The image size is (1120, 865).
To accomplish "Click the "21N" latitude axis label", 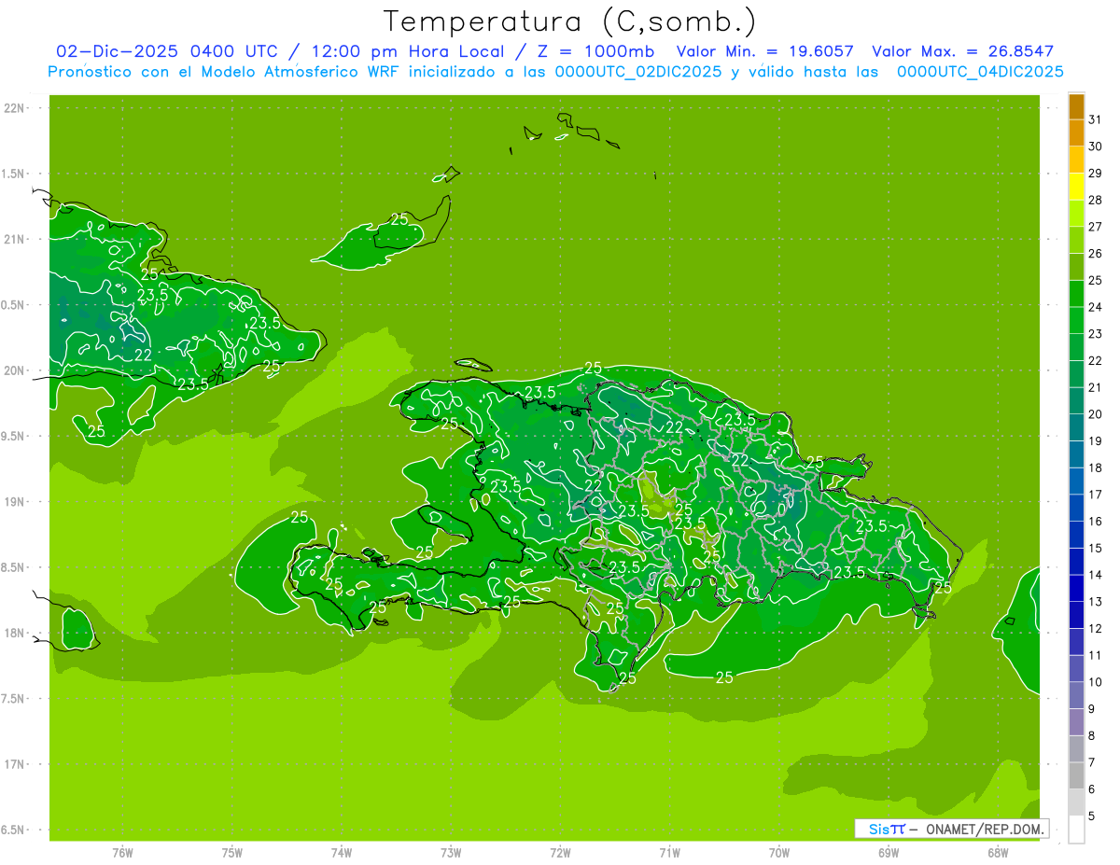I will 15,239.
